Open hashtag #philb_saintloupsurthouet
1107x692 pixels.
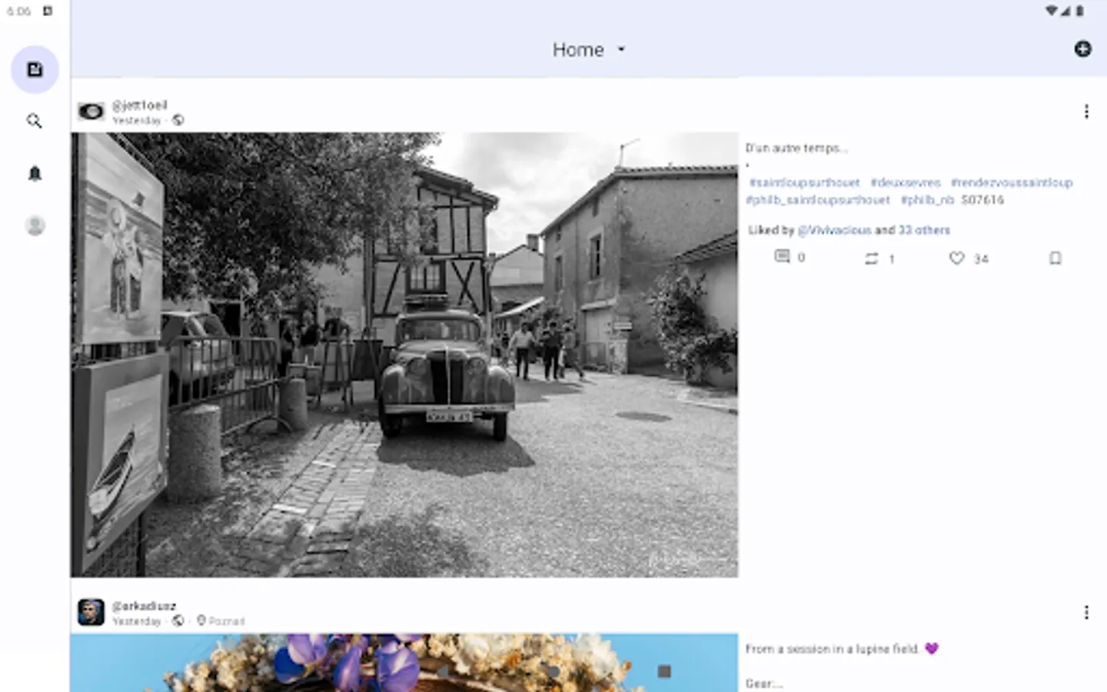(818, 200)
